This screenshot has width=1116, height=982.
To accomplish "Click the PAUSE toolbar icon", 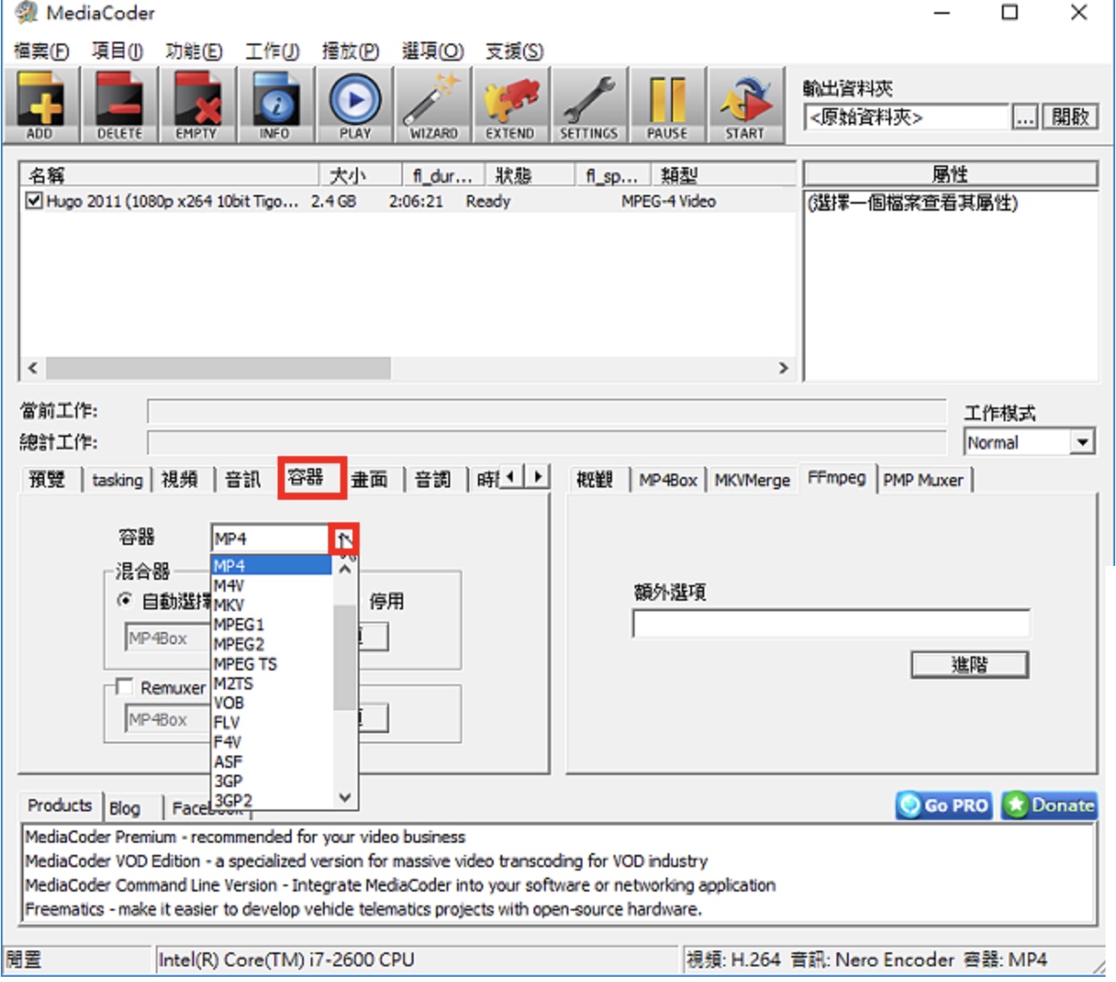I will tap(667, 105).
